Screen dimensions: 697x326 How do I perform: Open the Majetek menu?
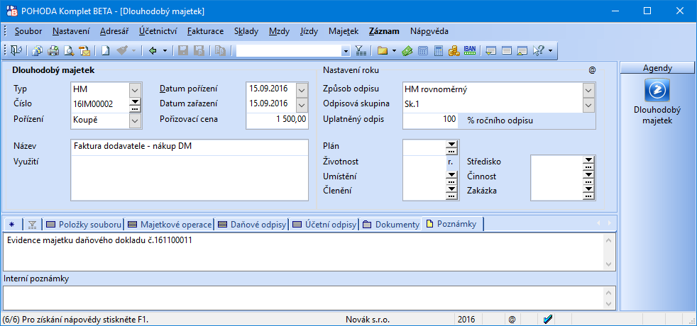pyautogui.click(x=344, y=31)
